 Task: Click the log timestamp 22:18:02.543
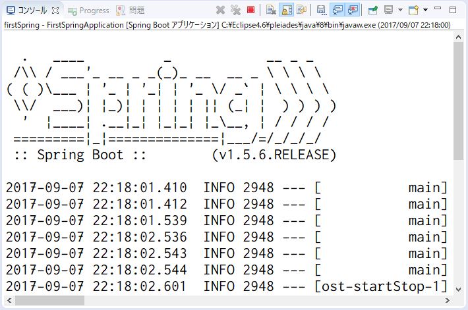tap(140, 253)
